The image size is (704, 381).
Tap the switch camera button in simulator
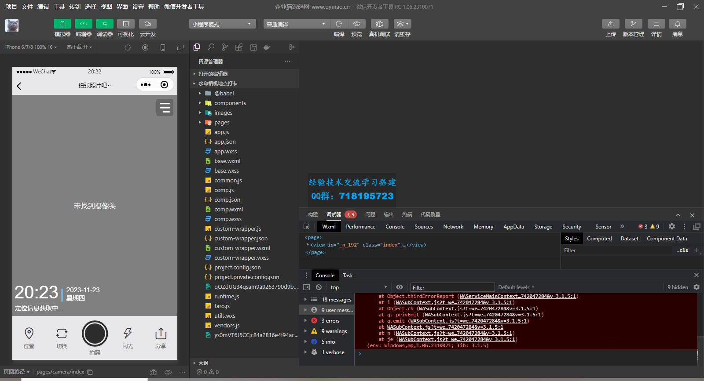tap(62, 337)
